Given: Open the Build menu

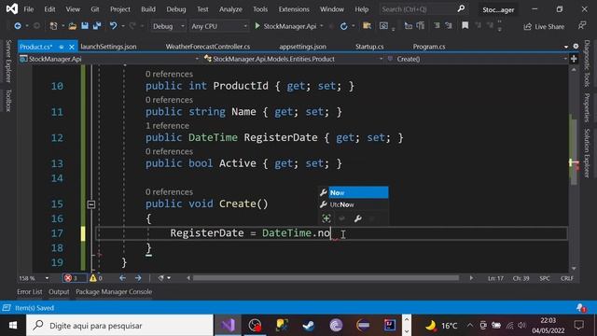Looking at the screenshot, I should [x=148, y=9].
